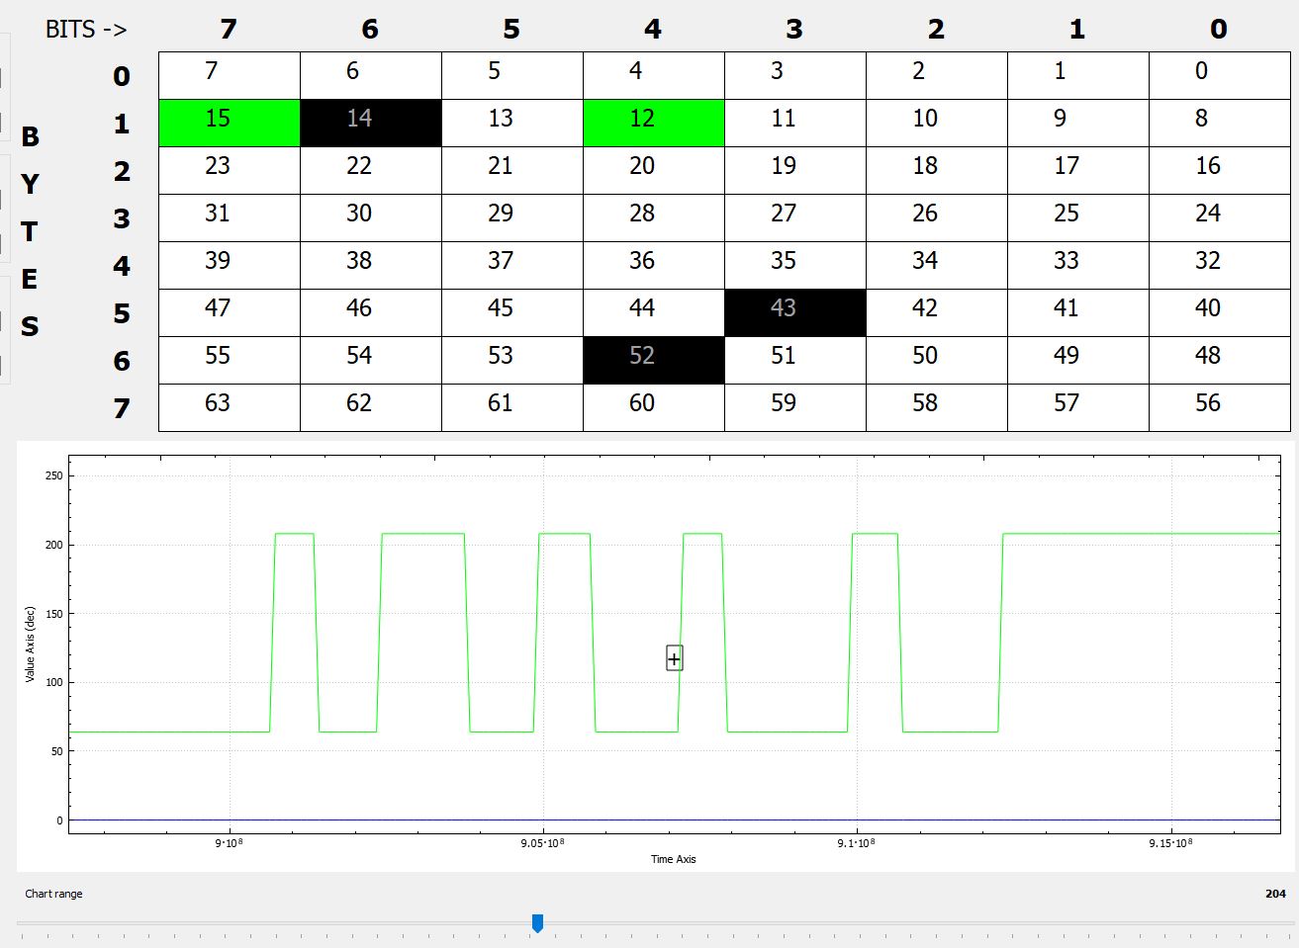
Task: Select bit 7 cell in byte 0
Action: [x=229, y=75]
